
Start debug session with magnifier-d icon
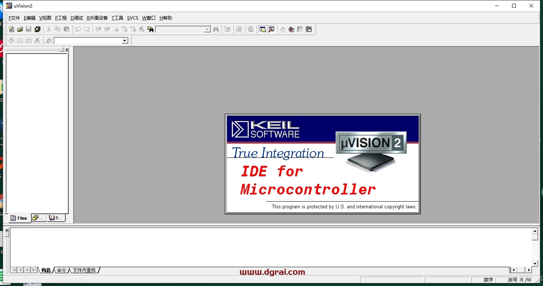tap(251, 29)
